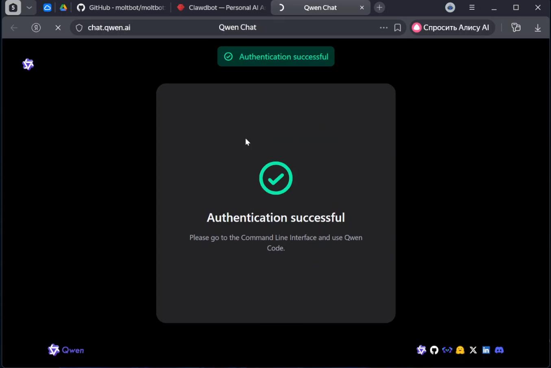Open the GitHub icon link in footer

[434, 350]
